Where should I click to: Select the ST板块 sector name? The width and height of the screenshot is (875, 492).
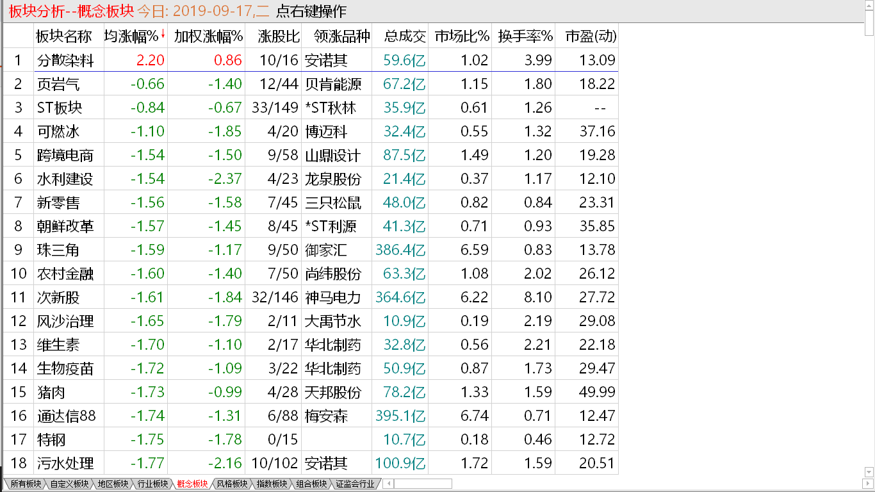click(x=59, y=108)
